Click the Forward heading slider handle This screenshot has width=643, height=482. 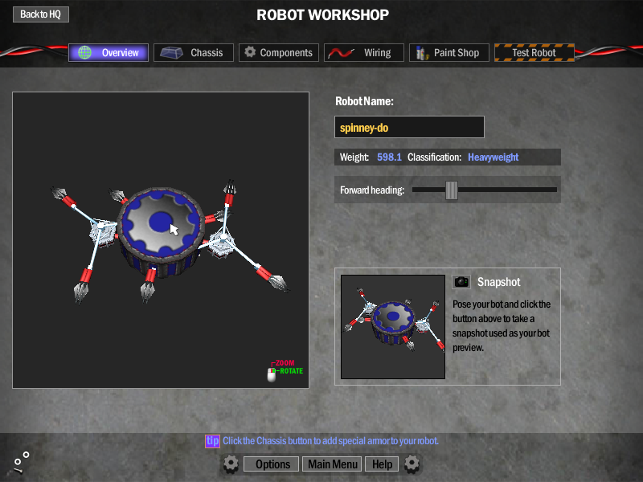[x=452, y=190]
